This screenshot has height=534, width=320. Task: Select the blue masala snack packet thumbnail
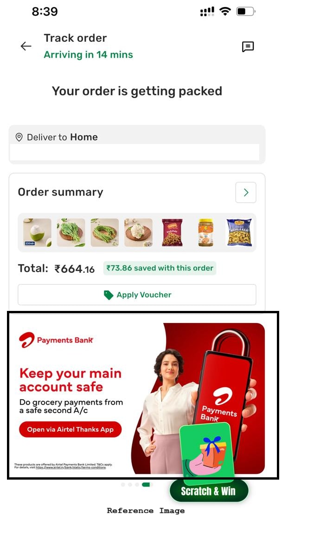pos(239,232)
